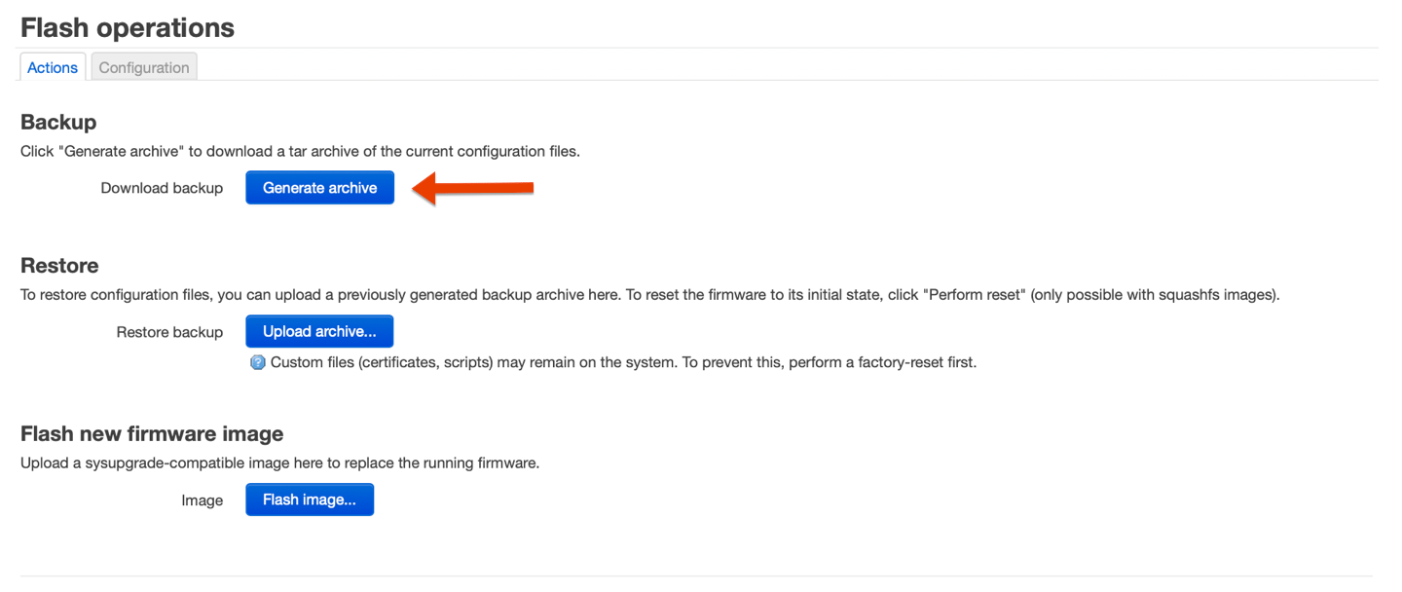1402x592 pixels.
Task: Click the Backup section heading
Action: (x=57, y=121)
